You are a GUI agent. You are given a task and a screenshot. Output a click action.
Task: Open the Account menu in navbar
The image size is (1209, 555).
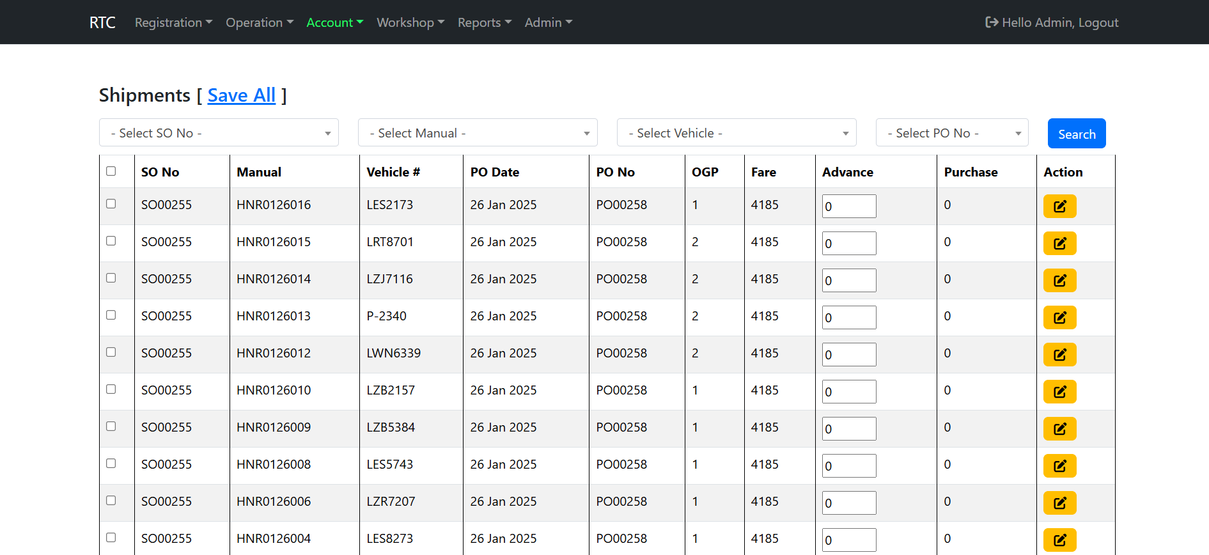pos(334,22)
